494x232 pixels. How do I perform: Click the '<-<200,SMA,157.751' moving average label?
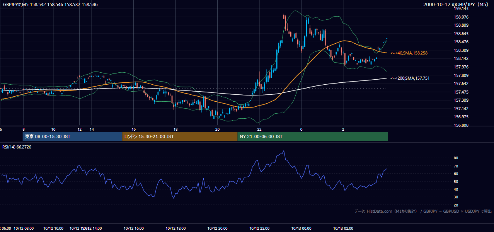pos(410,78)
